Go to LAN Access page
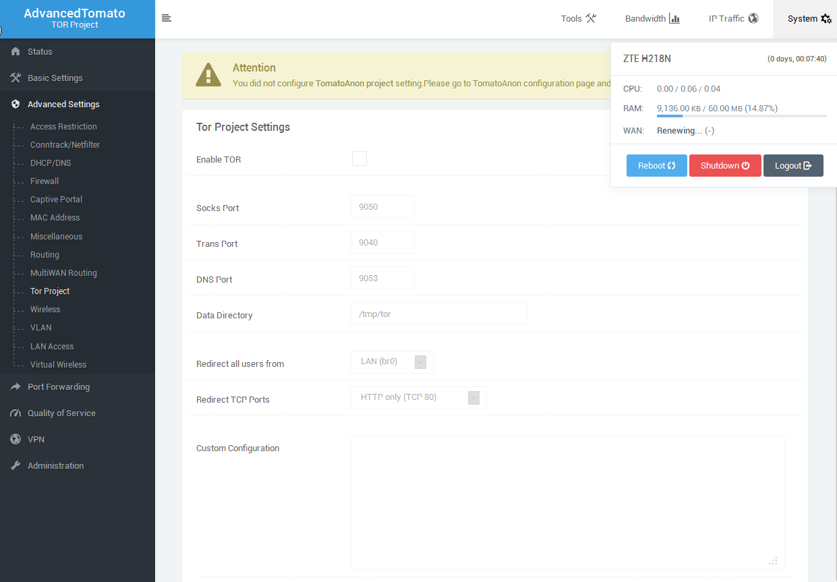 [x=52, y=347]
